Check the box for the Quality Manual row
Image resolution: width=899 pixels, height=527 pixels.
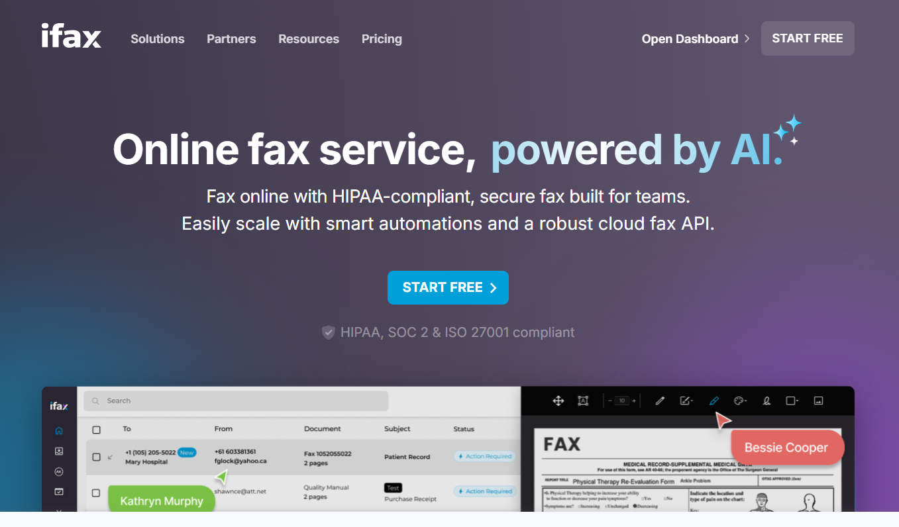click(96, 493)
